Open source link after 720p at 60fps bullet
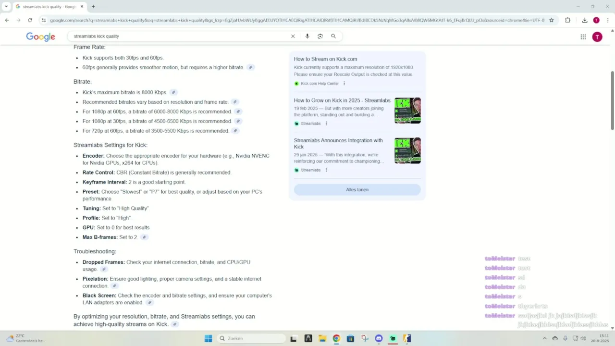The image size is (615, 346). [x=235, y=131]
